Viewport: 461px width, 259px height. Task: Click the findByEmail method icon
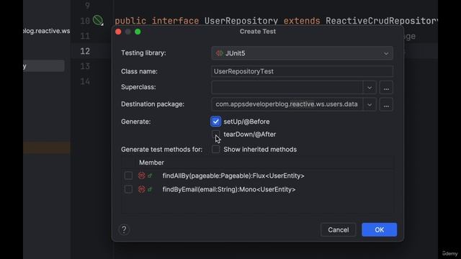pyautogui.click(x=142, y=189)
